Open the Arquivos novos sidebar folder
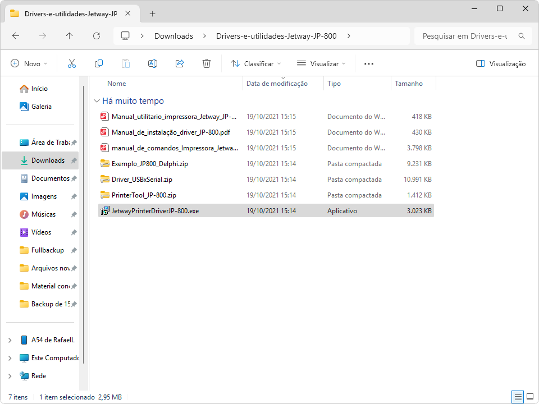The image size is (539, 404). tap(45, 268)
